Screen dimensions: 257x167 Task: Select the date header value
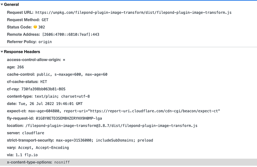pyautogui.click(x=51, y=104)
